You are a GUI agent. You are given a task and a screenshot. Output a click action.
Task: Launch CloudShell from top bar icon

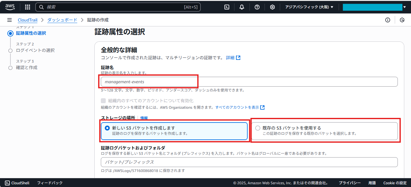click(227, 7)
